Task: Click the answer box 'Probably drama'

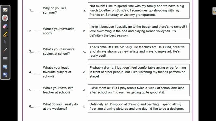Action: coord(139,72)
